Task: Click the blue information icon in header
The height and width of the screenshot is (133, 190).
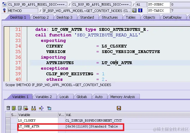Action: pos(140,11)
